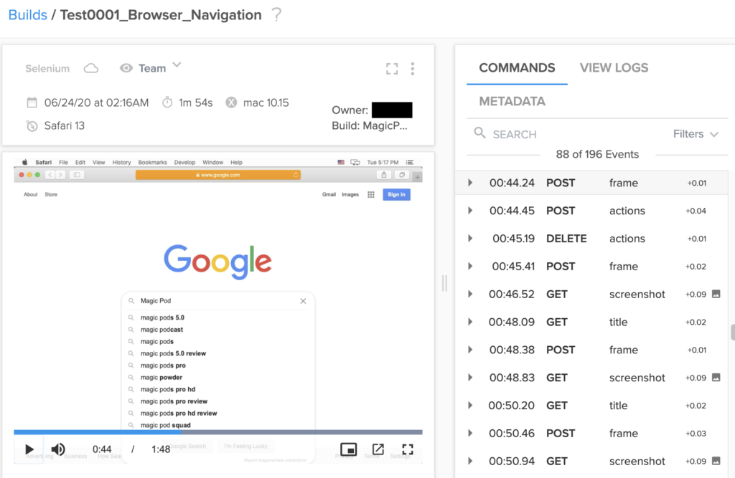Expand the 00:50.20 GET title event

(x=470, y=406)
